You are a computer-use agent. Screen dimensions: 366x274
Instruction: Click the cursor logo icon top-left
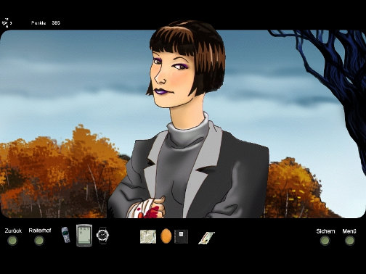[7, 23]
